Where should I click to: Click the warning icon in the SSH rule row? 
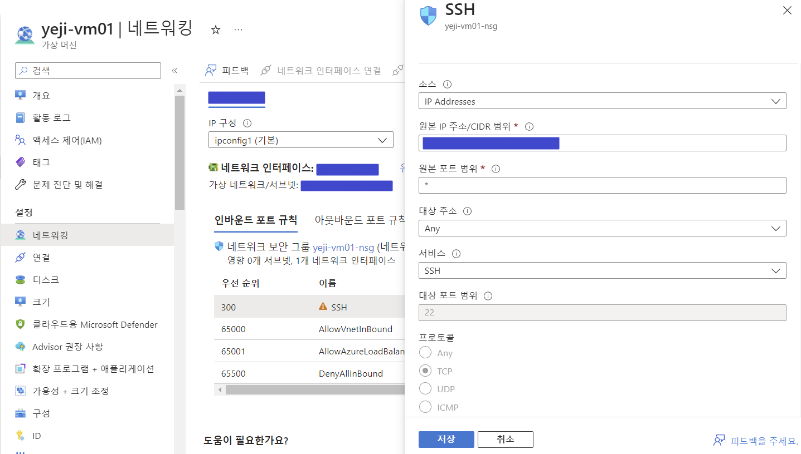click(323, 307)
